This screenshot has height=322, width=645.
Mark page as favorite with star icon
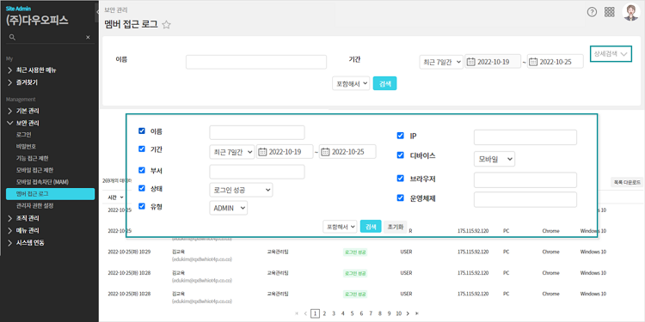(166, 25)
